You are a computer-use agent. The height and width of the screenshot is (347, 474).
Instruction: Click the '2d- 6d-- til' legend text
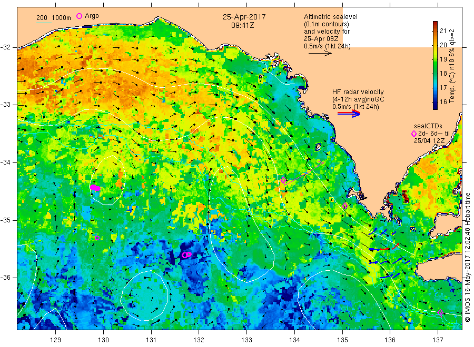pyautogui.click(x=434, y=134)
